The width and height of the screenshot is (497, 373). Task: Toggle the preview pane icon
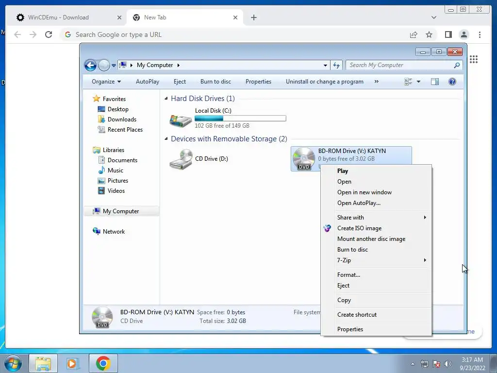435,82
